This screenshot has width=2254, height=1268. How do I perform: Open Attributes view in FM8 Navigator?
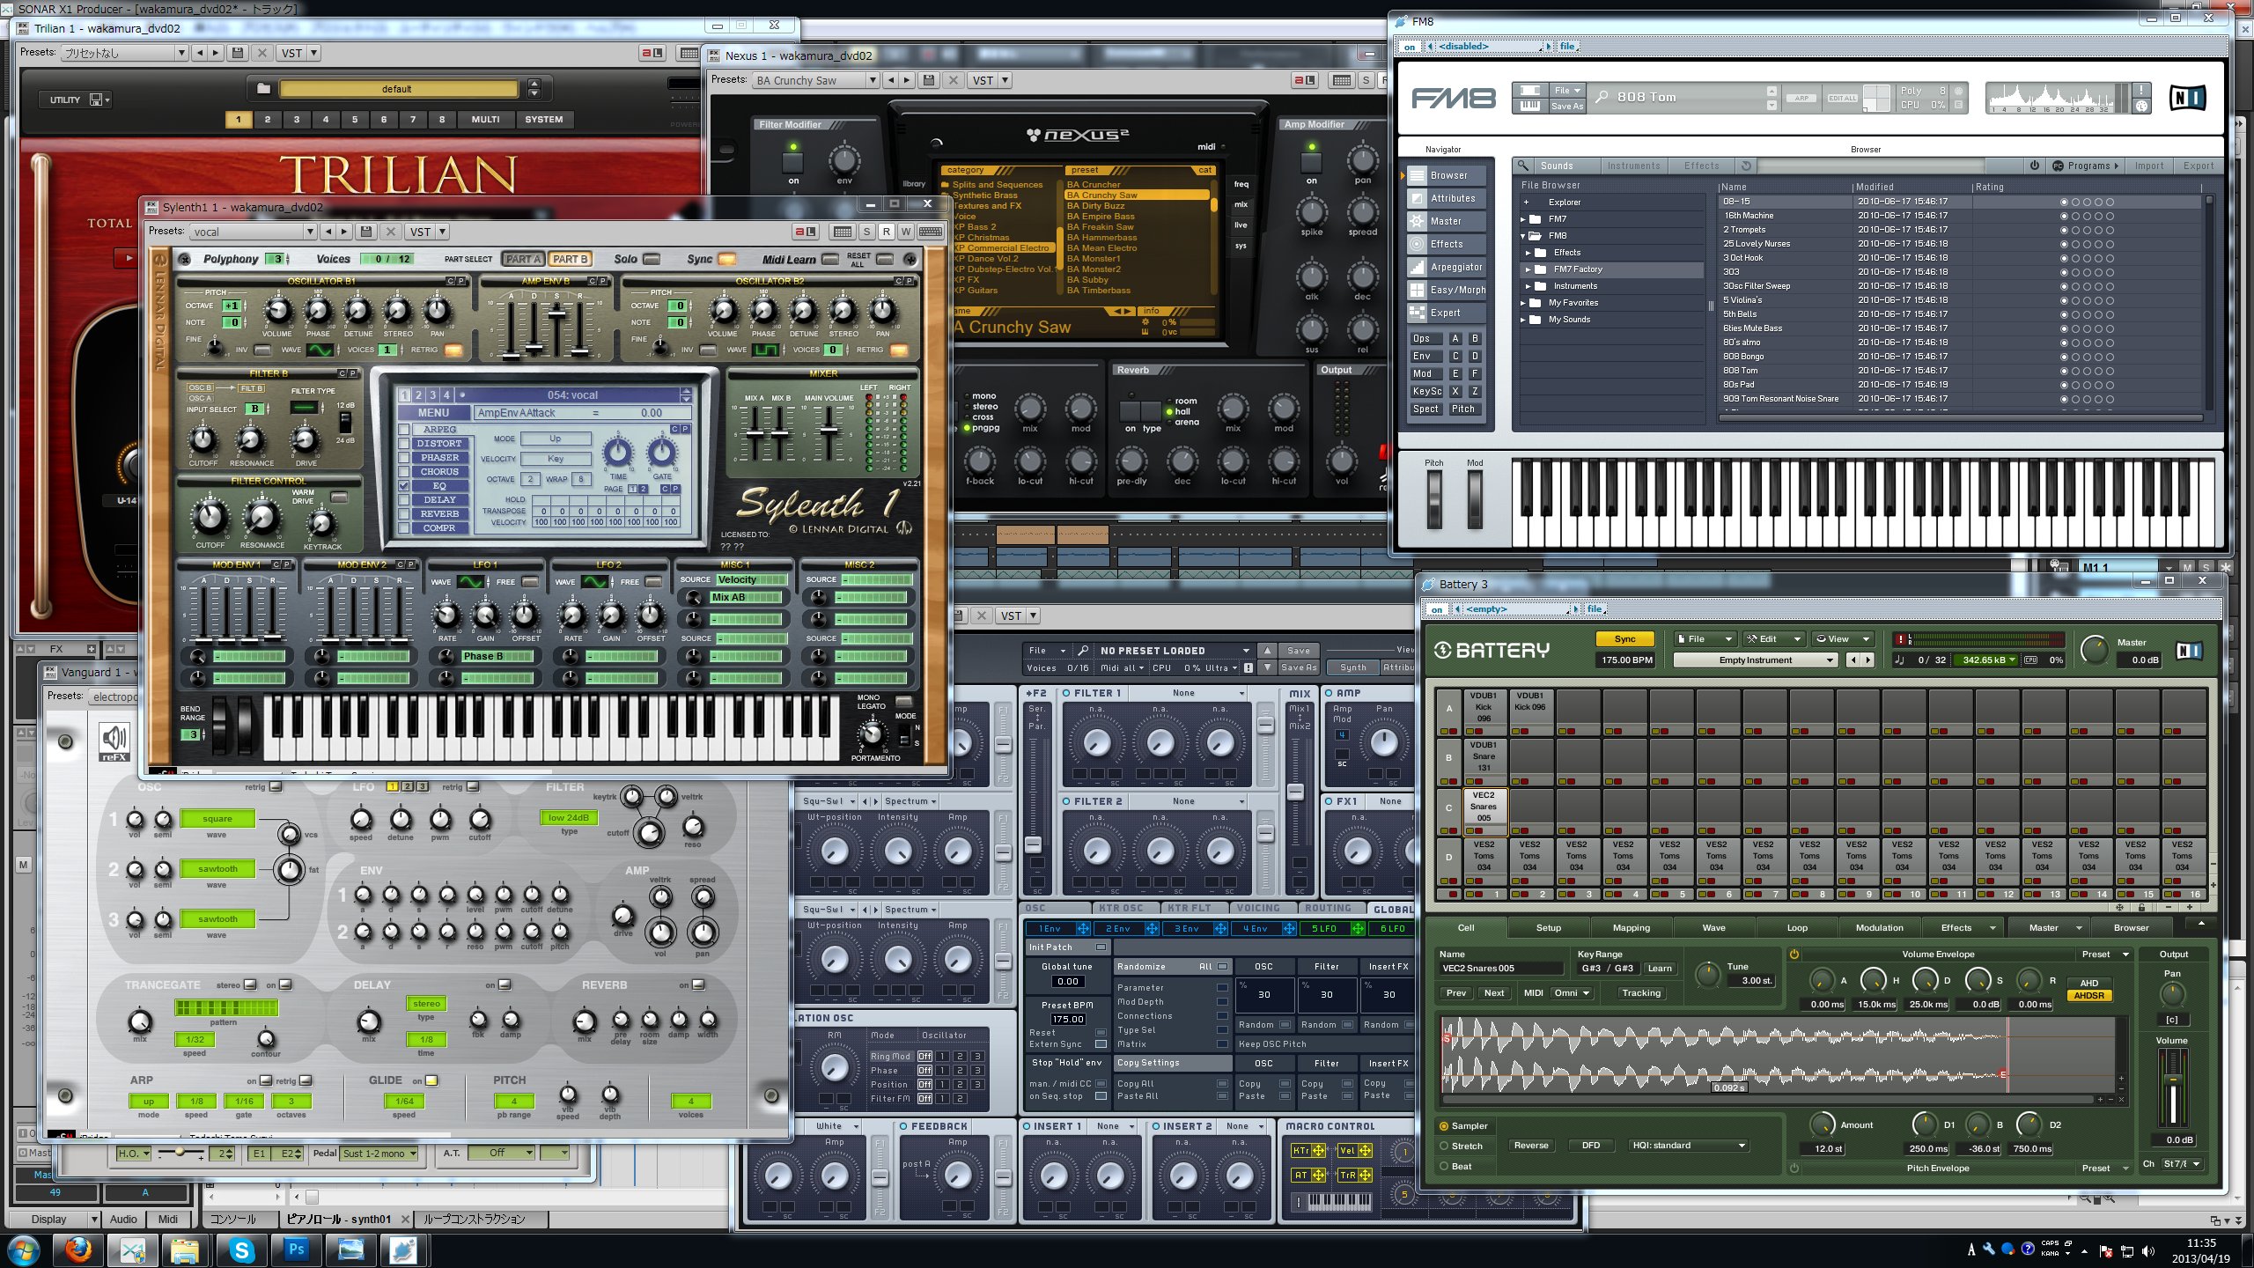tap(1447, 198)
